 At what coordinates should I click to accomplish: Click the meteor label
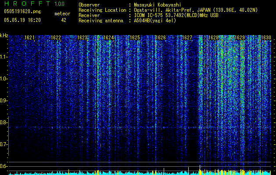coord(62,14)
